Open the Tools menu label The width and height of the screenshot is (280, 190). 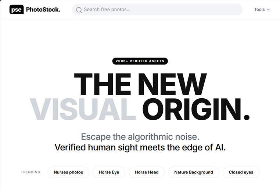click(259, 10)
